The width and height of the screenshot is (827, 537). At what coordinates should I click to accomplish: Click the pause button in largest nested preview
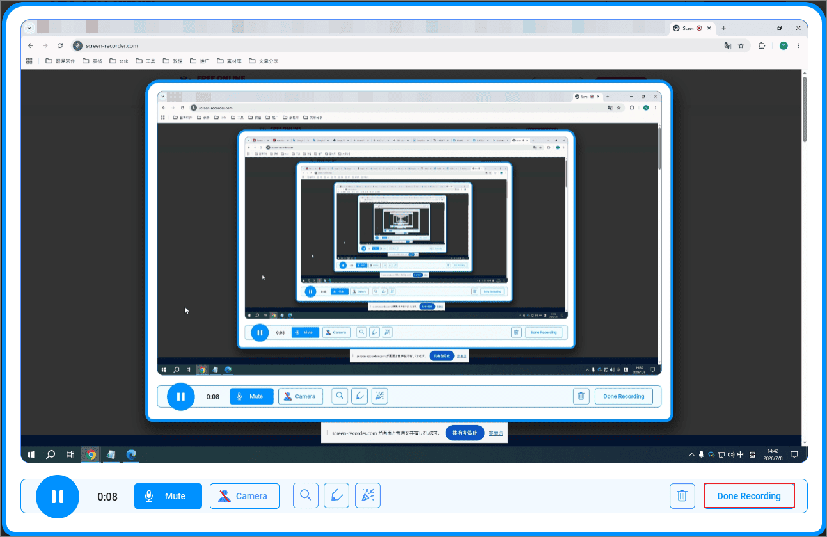[x=180, y=397]
